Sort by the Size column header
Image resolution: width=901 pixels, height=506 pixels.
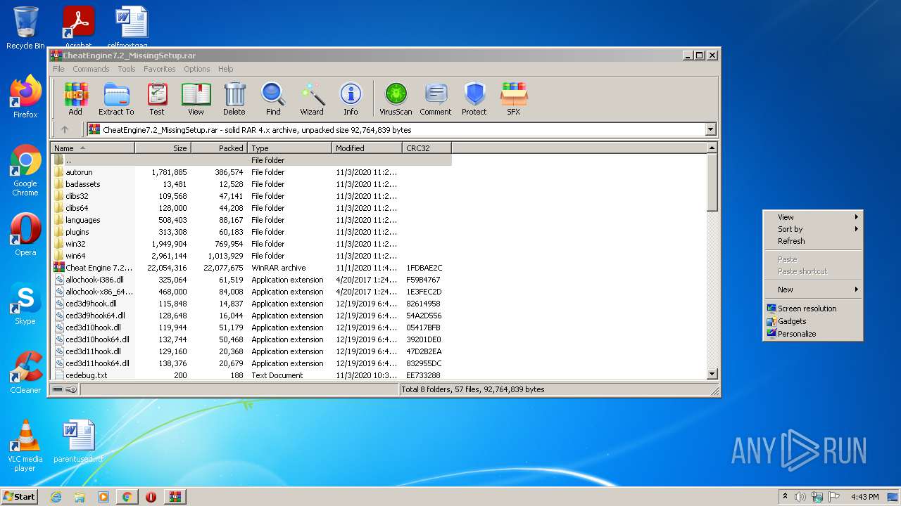[x=163, y=148]
